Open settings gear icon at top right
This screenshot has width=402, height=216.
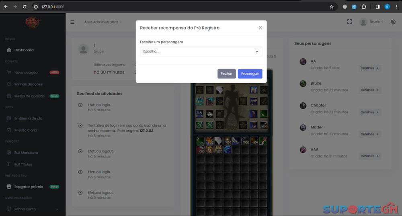pos(393,22)
